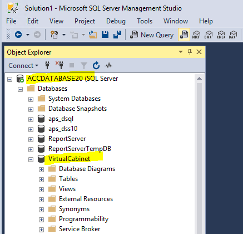Open the Add New Item dropdown arrow
243x234 pixels.
83,35
